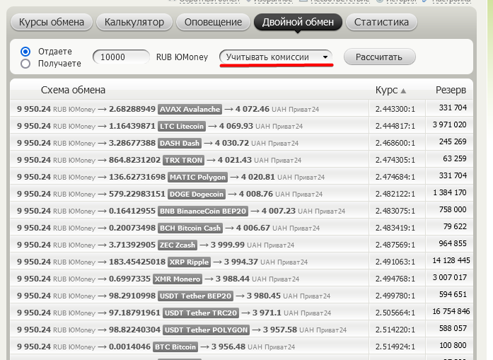Go to the Статистика tab
Image resolution: width=493 pixels, height=360 pixels.
coord(381,22)
